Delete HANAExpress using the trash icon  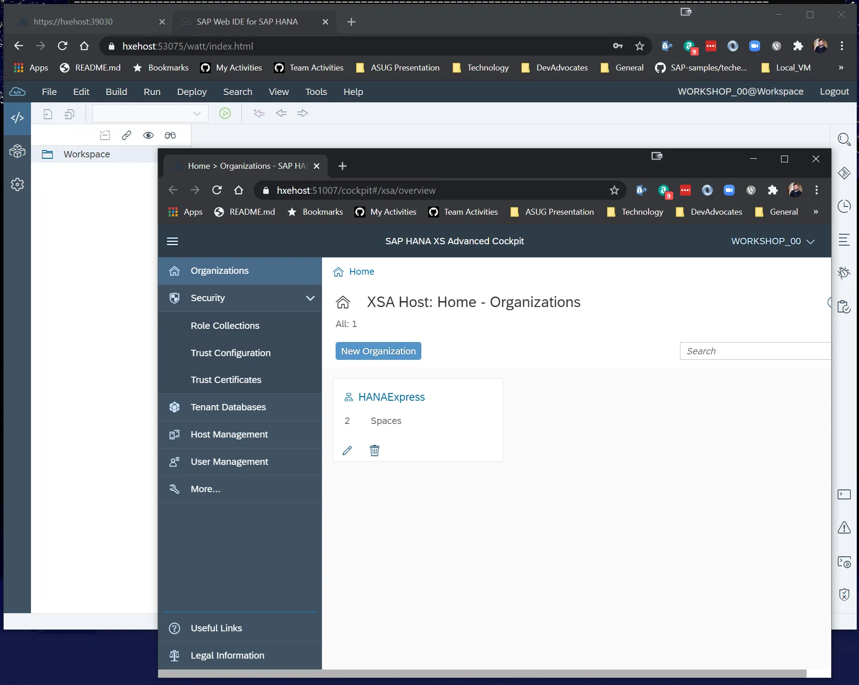374,450
